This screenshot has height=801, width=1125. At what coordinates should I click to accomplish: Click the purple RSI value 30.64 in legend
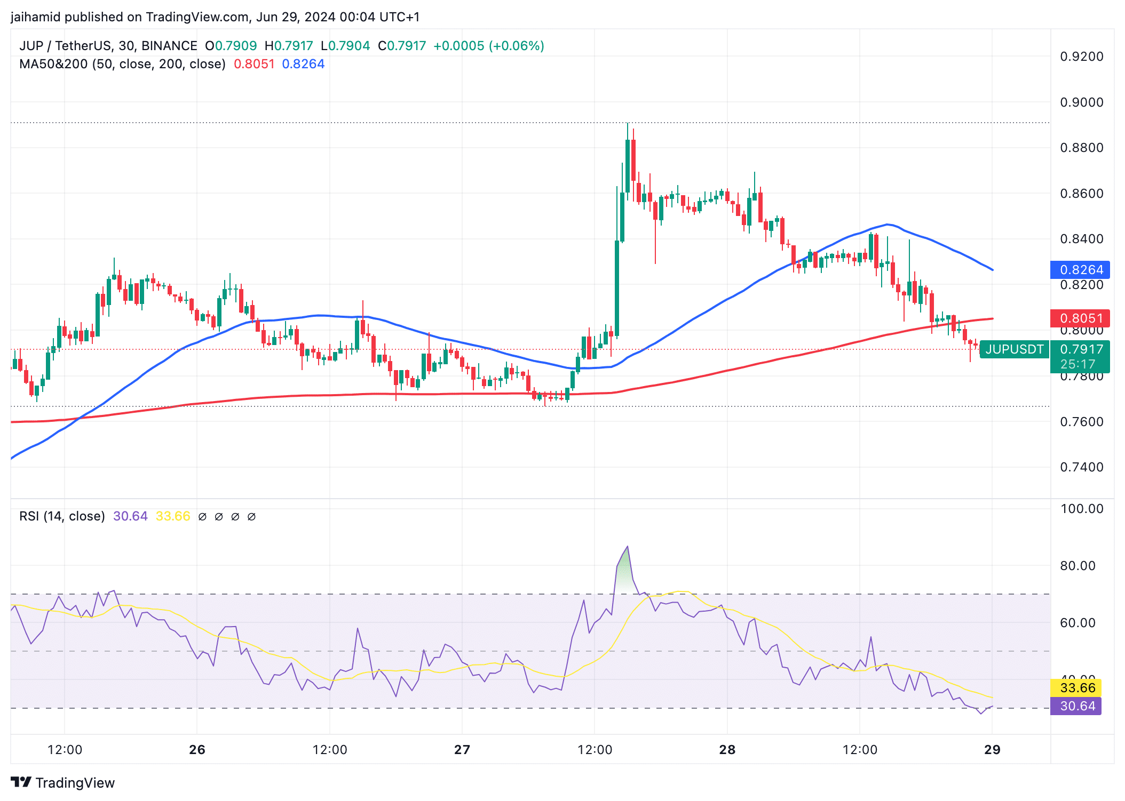coord(130,516)
